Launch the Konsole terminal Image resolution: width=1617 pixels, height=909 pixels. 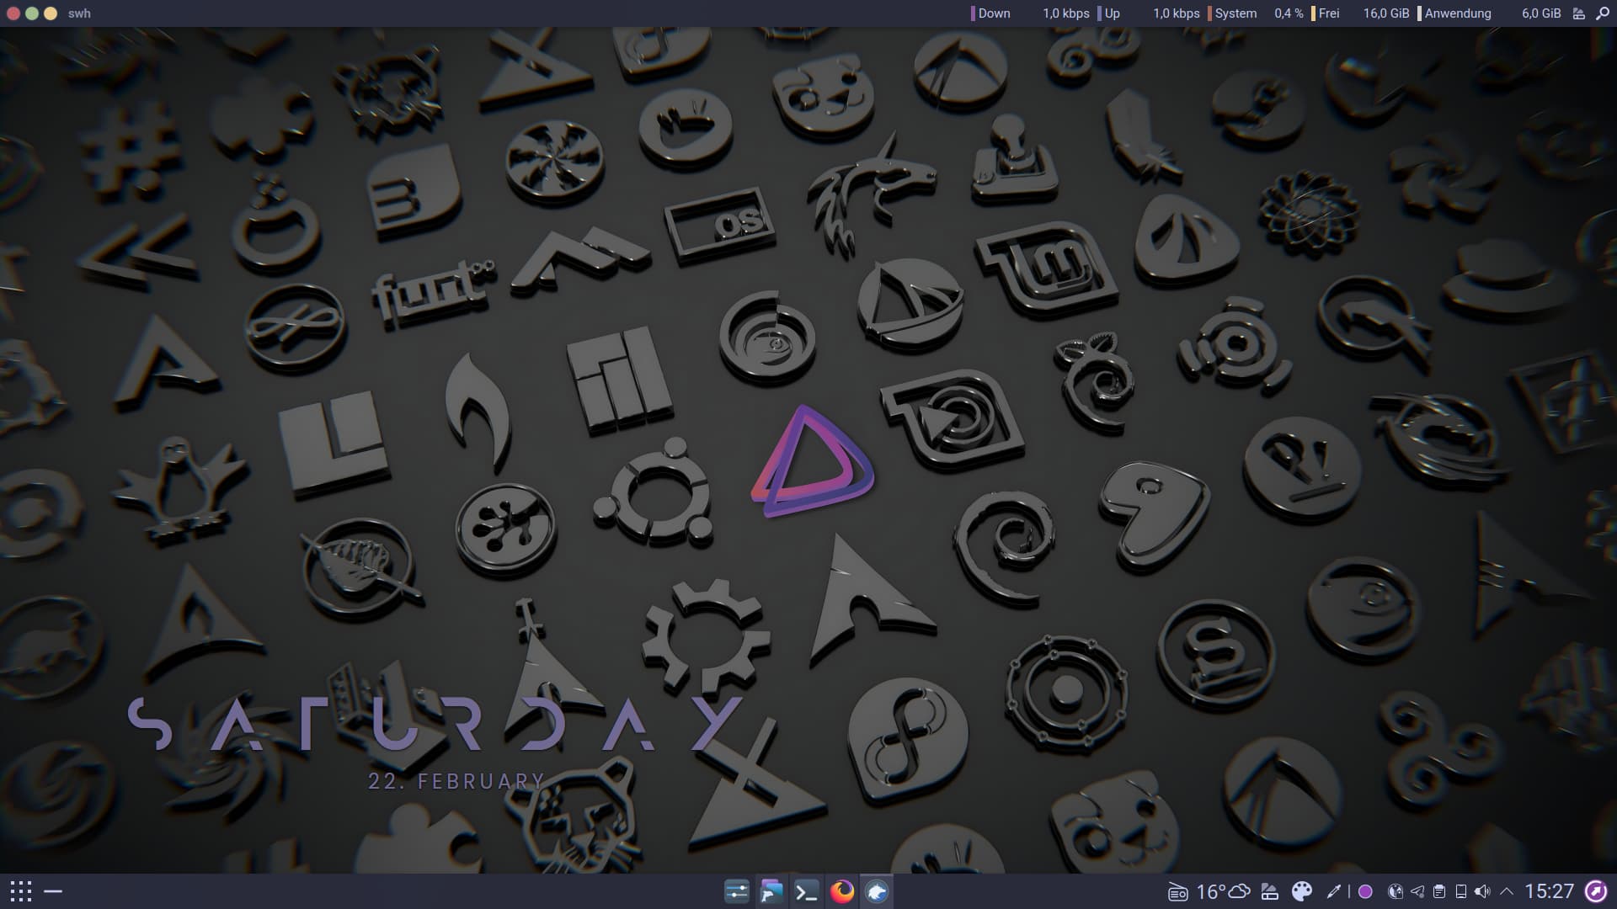coord(807,891)
